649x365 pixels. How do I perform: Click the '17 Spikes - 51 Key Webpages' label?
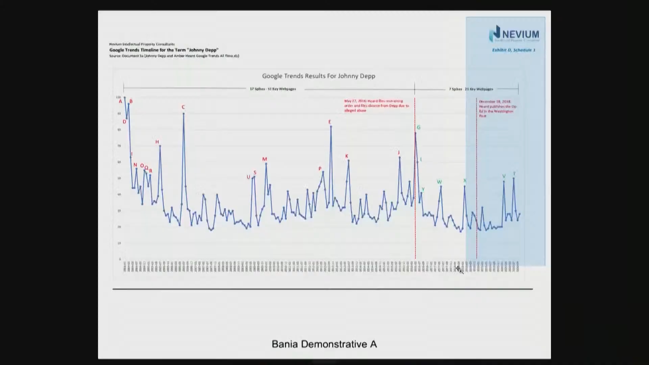(x=273, y=89)
